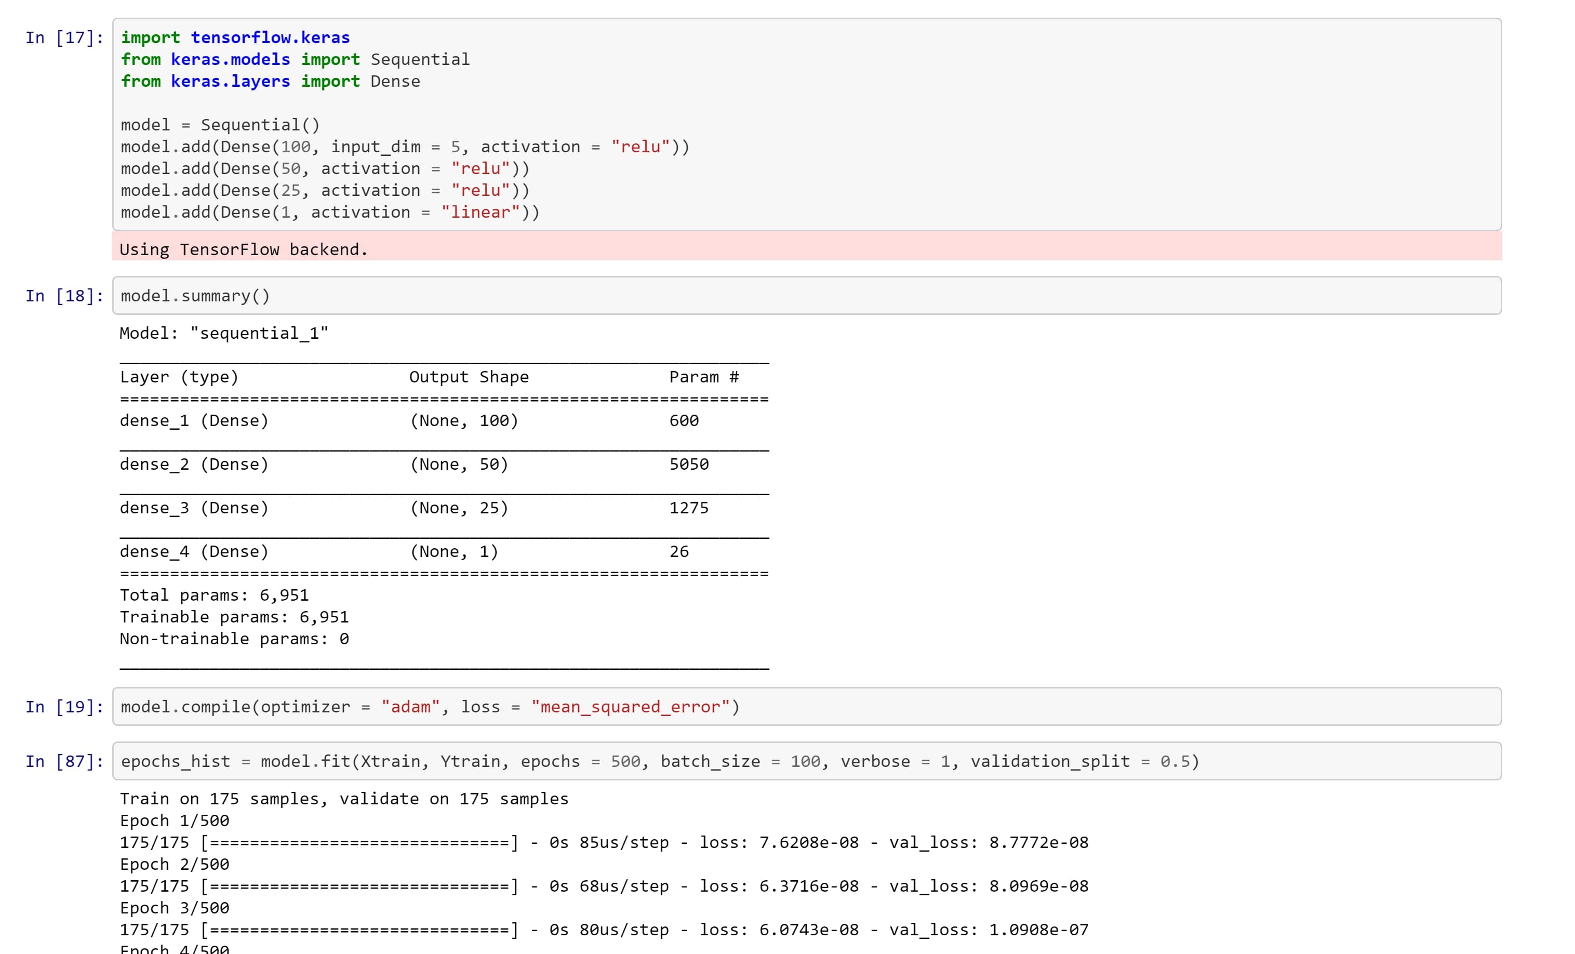Click the 'Using TensorFlow backend.' stderr output

coord(244,249)
